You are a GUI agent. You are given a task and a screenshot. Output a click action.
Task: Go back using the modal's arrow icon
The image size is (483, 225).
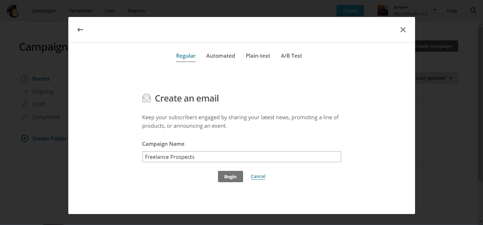[x=80, y=30]
